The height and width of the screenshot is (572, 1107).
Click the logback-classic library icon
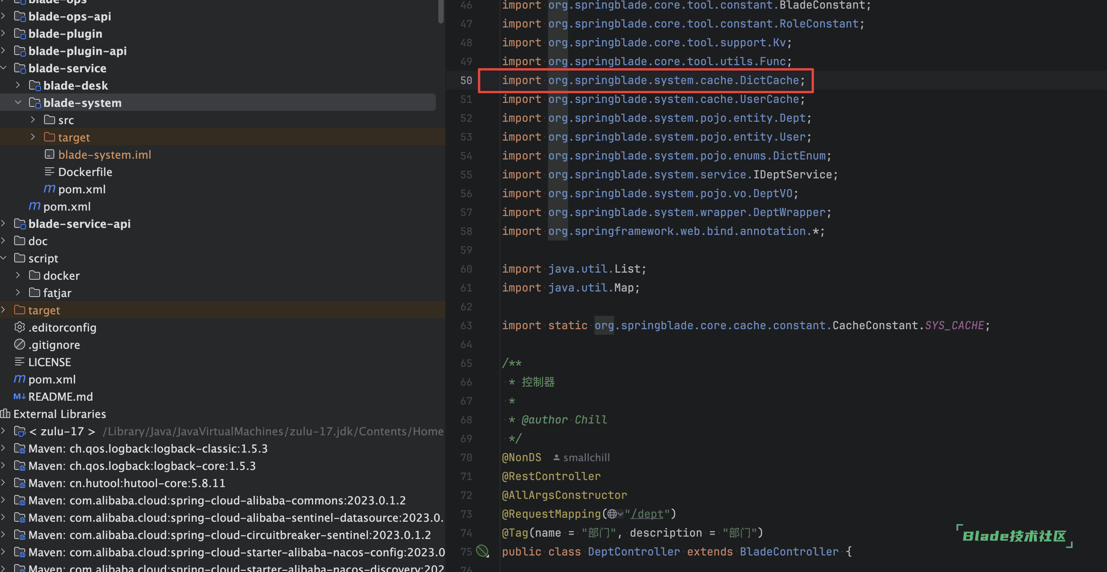(x=20, y=448)
